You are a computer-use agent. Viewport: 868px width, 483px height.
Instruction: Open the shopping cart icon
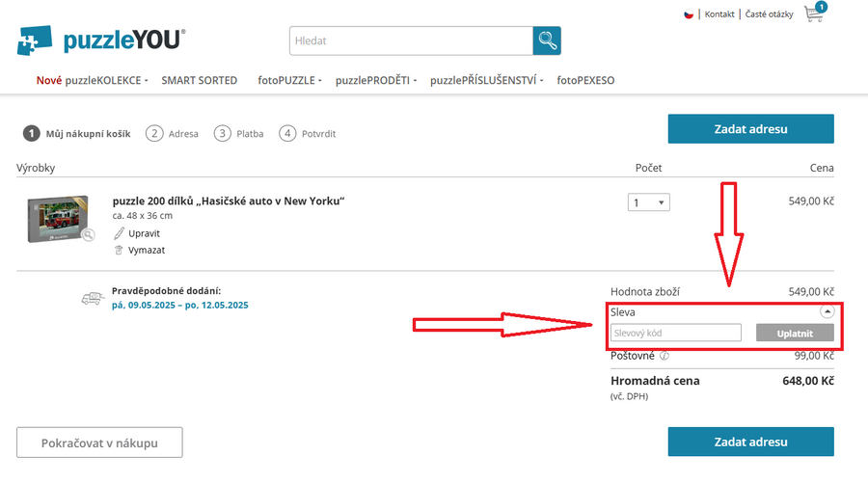[815, 14]
